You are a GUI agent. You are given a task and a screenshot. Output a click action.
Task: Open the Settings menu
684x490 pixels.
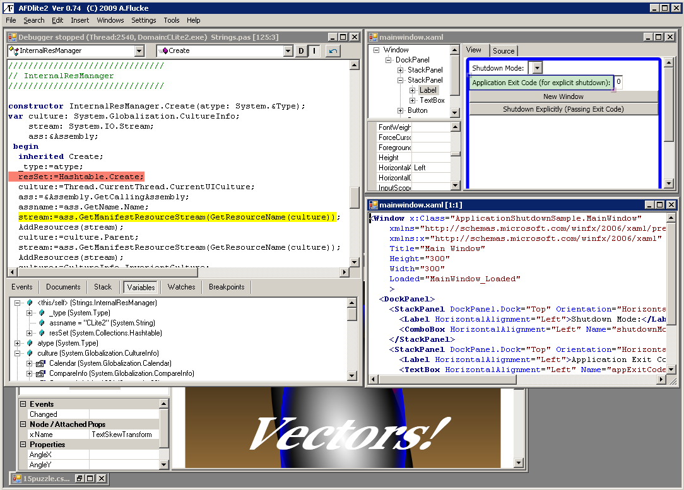pyautogui.click(x=143, y=20)
